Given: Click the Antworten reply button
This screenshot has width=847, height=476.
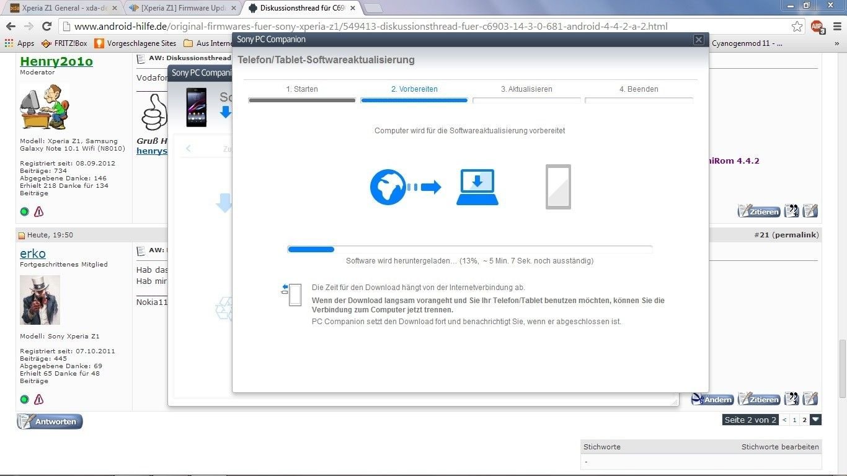Looking at the screenshot, I should 50,421.
